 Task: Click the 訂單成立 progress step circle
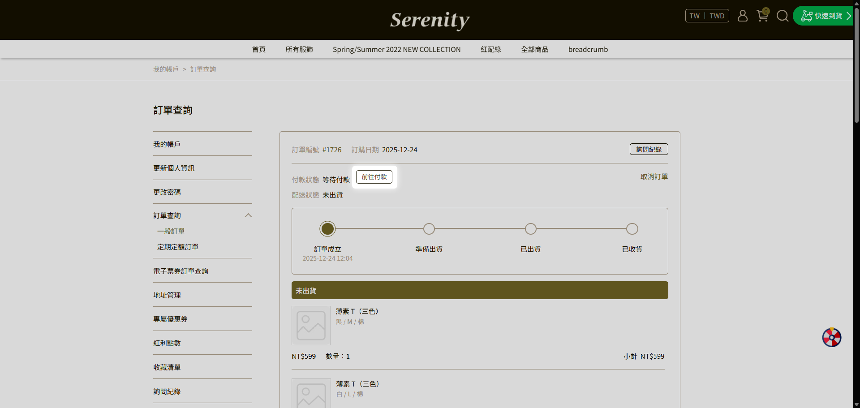pos(327,229)
